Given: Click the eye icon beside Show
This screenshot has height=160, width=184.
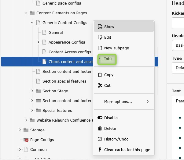Looking at the screenshot, I should 100,27.
